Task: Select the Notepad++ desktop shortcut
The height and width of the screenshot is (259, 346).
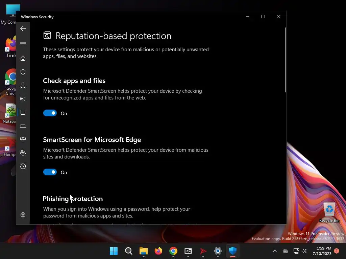Action: 9,113
